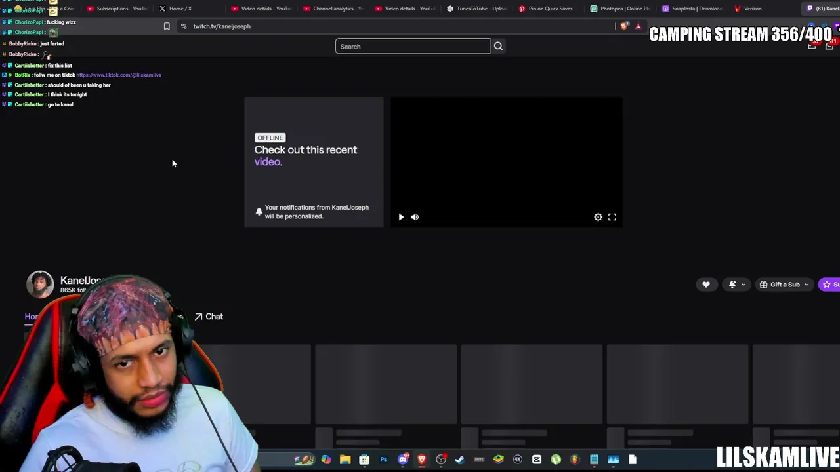Open the Brave Shields lion icon
840x472 pixels.
[624, 26]
